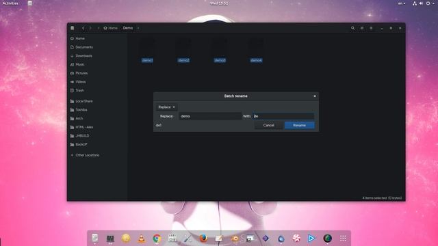Click the Demo breadcrumb in path bar
Image resolution: width=438 pixels, height=246 pixels.
(x=128, y=28)
